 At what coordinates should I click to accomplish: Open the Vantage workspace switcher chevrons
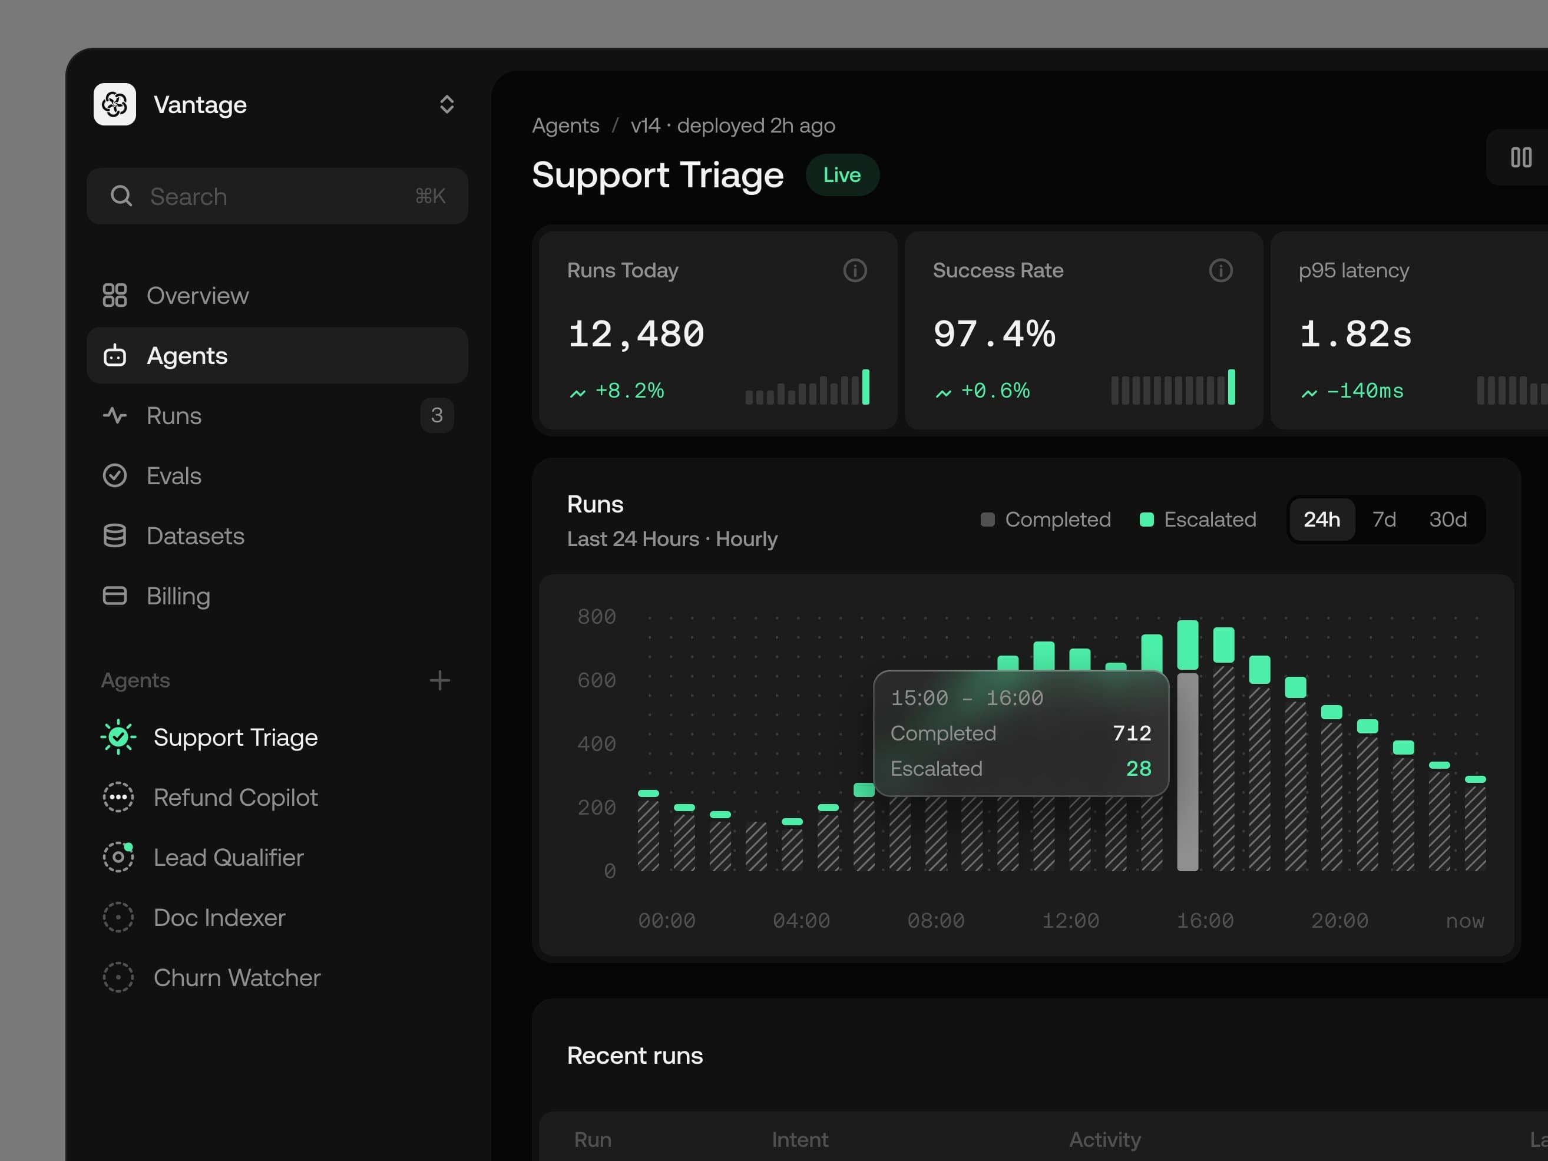pos(446,104)
